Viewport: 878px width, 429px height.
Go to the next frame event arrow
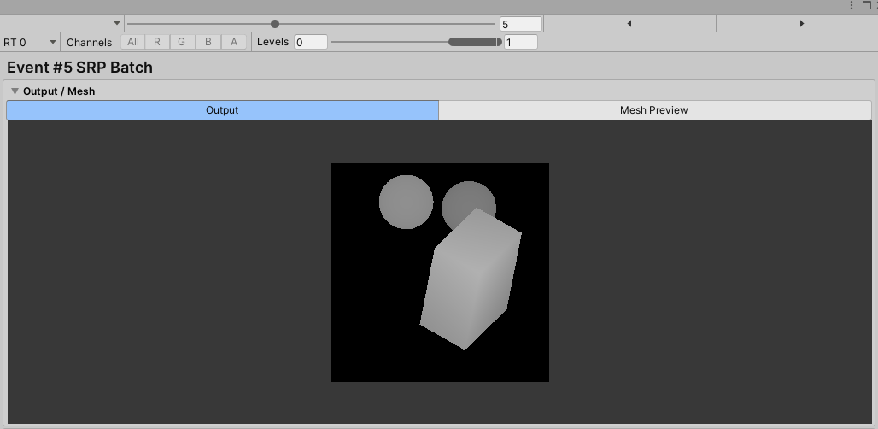[801, 24]
